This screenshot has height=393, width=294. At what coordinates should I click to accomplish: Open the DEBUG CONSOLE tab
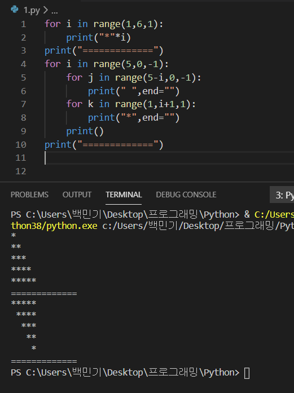coord(186,195)
